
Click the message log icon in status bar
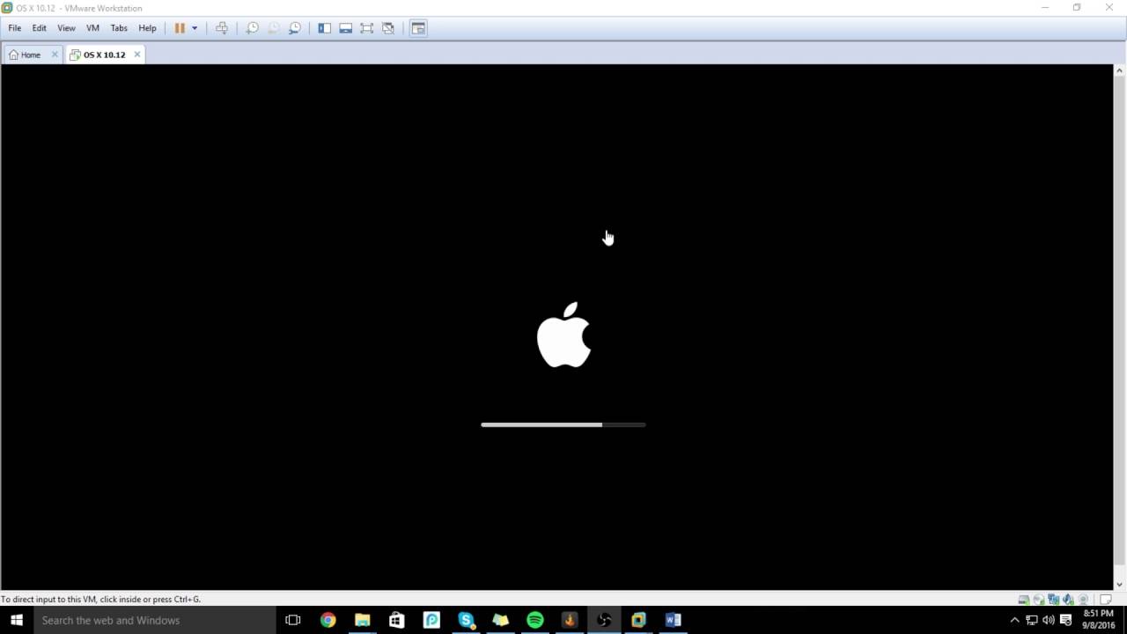tap(1106, 600)
